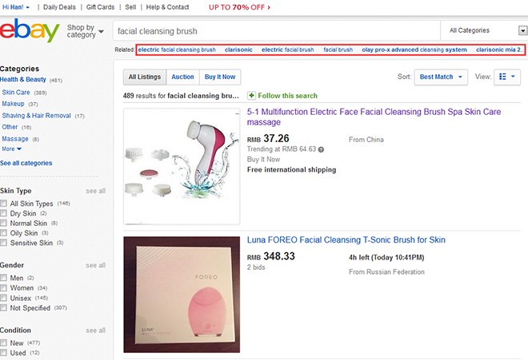The image size is (528, 360).
Task: Click the multifunction brush product thumbnail
Action: (182, 166)
